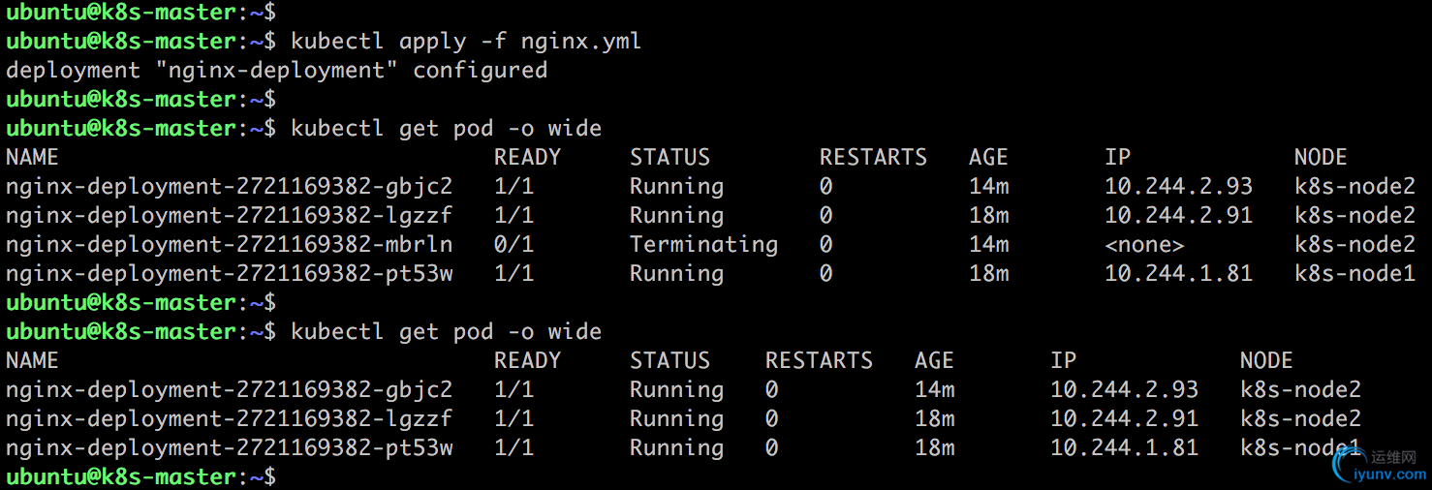1432x490 pixels.
Task: Click IP 10.244.1.81 in the second listing
Action: 1124,448
